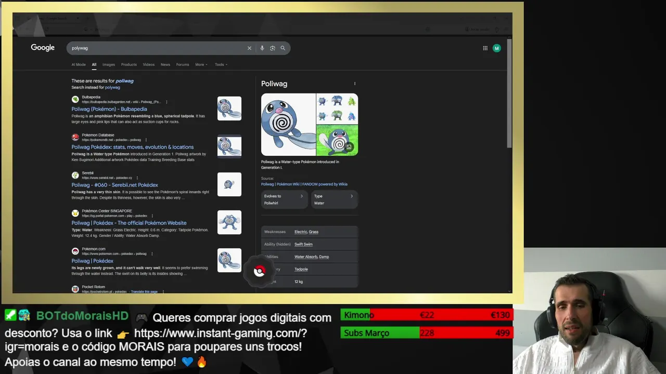Click the Serebii site favicon
Viewport: 666px width, 374px height.
(x=75, y=175)
